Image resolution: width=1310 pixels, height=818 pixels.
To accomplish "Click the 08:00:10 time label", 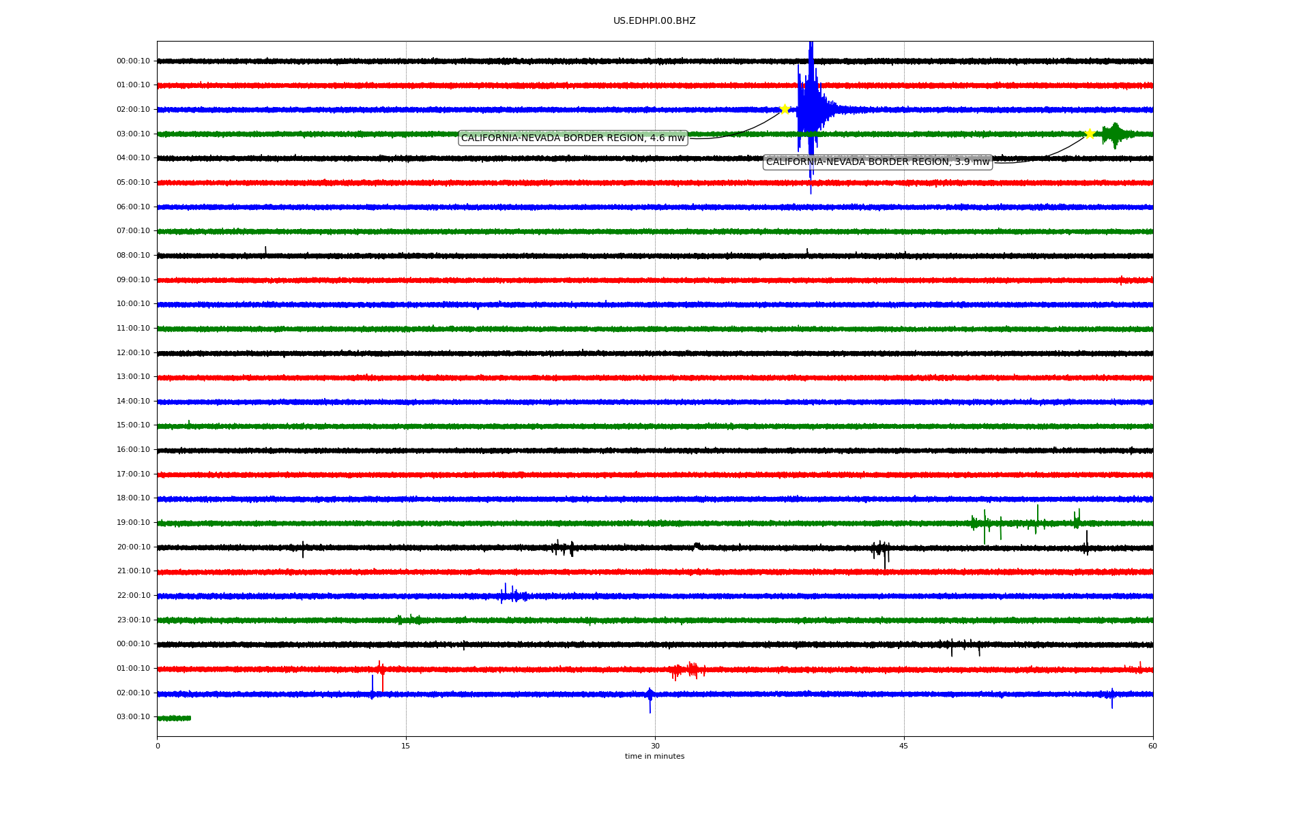I will coord(133,256).
